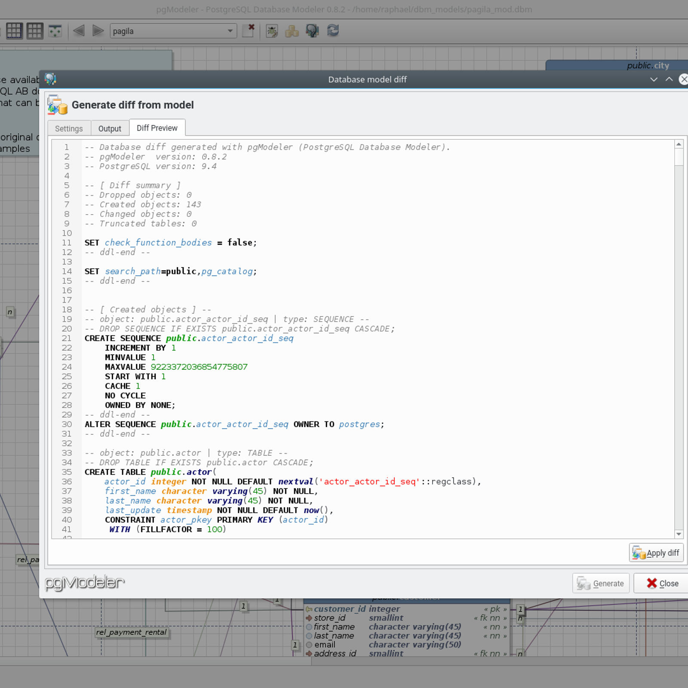Switch to the Settings tab
The height and width of the screenshot is (688, 688).
click(x=69, y=129)
